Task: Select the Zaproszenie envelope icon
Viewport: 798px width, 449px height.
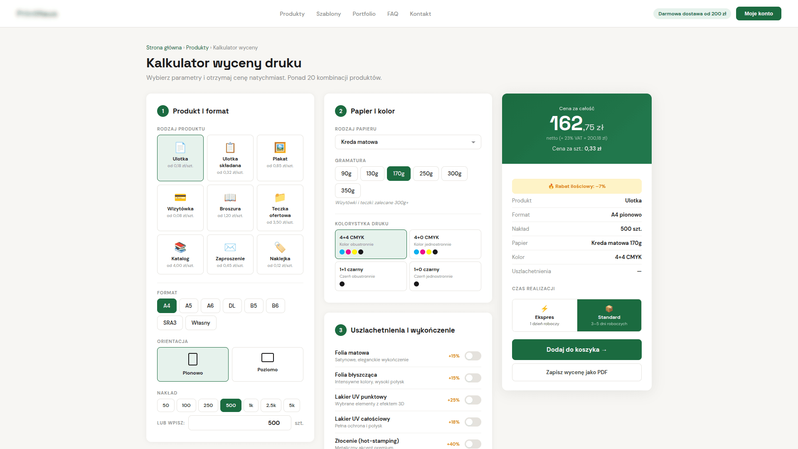Action: (x=230, y=247)
